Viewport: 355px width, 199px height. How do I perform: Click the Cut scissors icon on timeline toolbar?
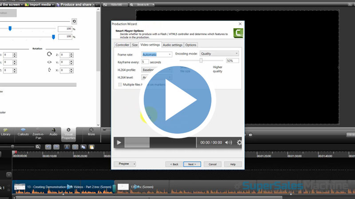click(x=67, y=147)
